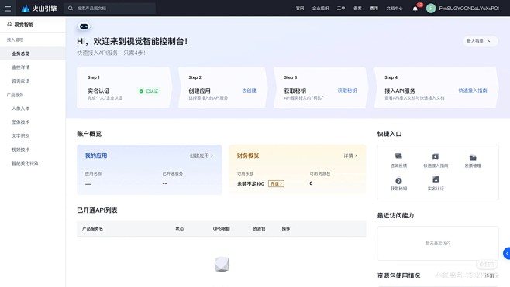Click the Volcano Engine logo
The width and height of the screenshot is (510, 287).
click(x=39, y=9)
